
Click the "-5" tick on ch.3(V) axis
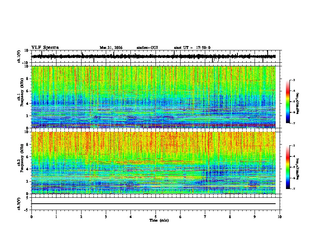(x=27, y=210)
